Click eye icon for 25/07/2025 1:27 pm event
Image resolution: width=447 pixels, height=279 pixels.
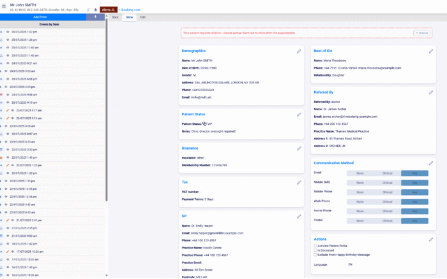coord(8,32)
